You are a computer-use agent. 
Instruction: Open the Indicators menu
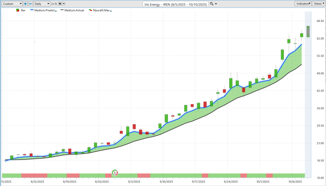[x=302, y=4]
